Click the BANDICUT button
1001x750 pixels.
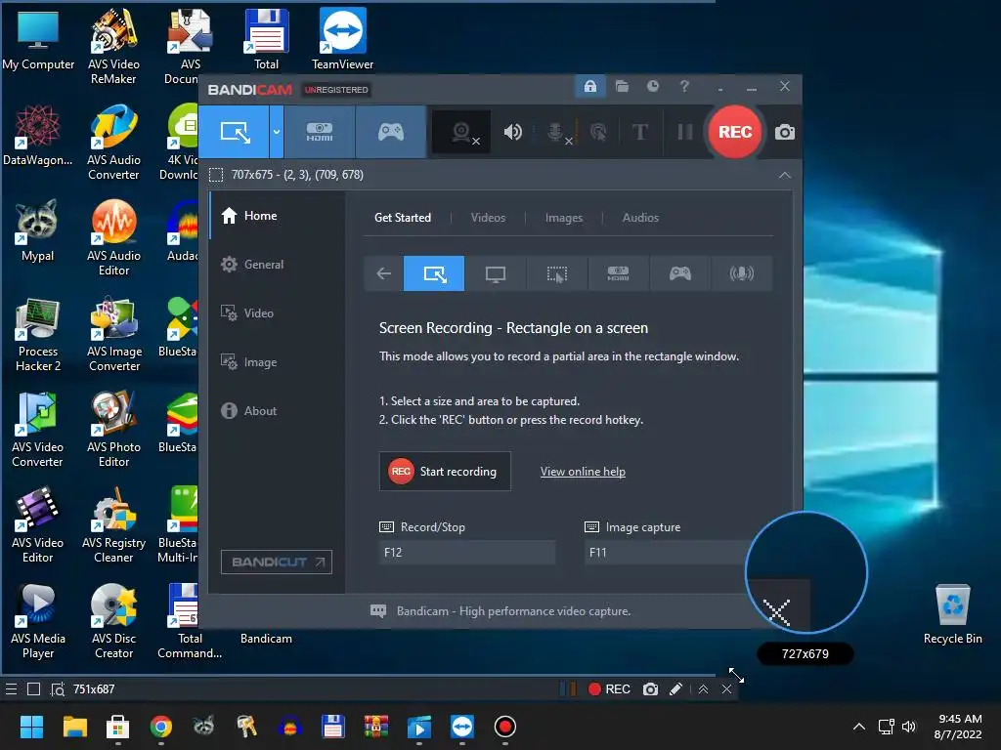tap(277, 562)
